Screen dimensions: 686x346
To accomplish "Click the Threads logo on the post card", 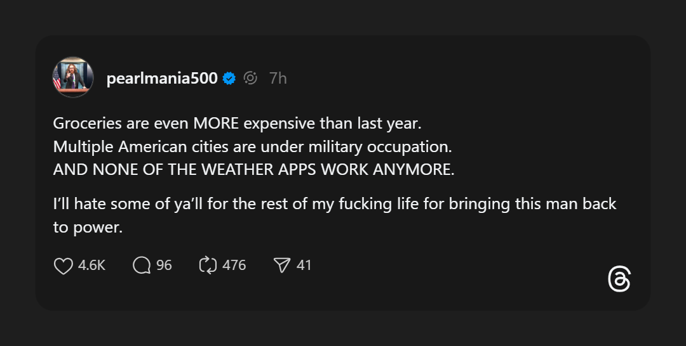I will tap(619, 279).
